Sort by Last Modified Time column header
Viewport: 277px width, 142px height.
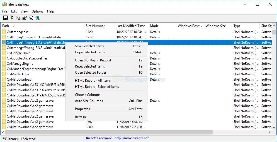pos(132,26)
